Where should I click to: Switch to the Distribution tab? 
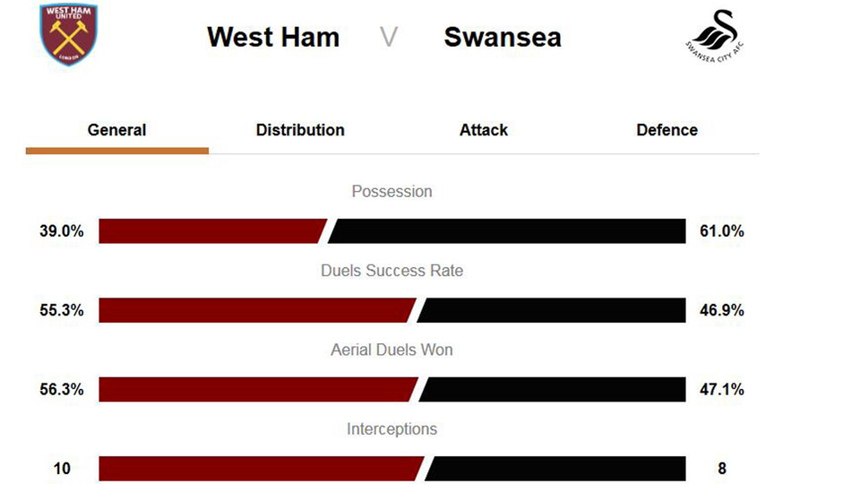(x=300, y=130)
